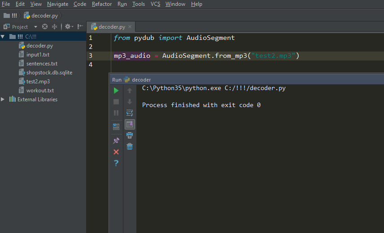Click the scroll from source target icon
Screen dimensions: 384x233
[45, 27]
